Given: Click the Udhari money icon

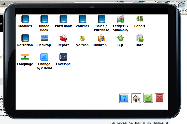Looking at the screenshot, I should 139,19.
